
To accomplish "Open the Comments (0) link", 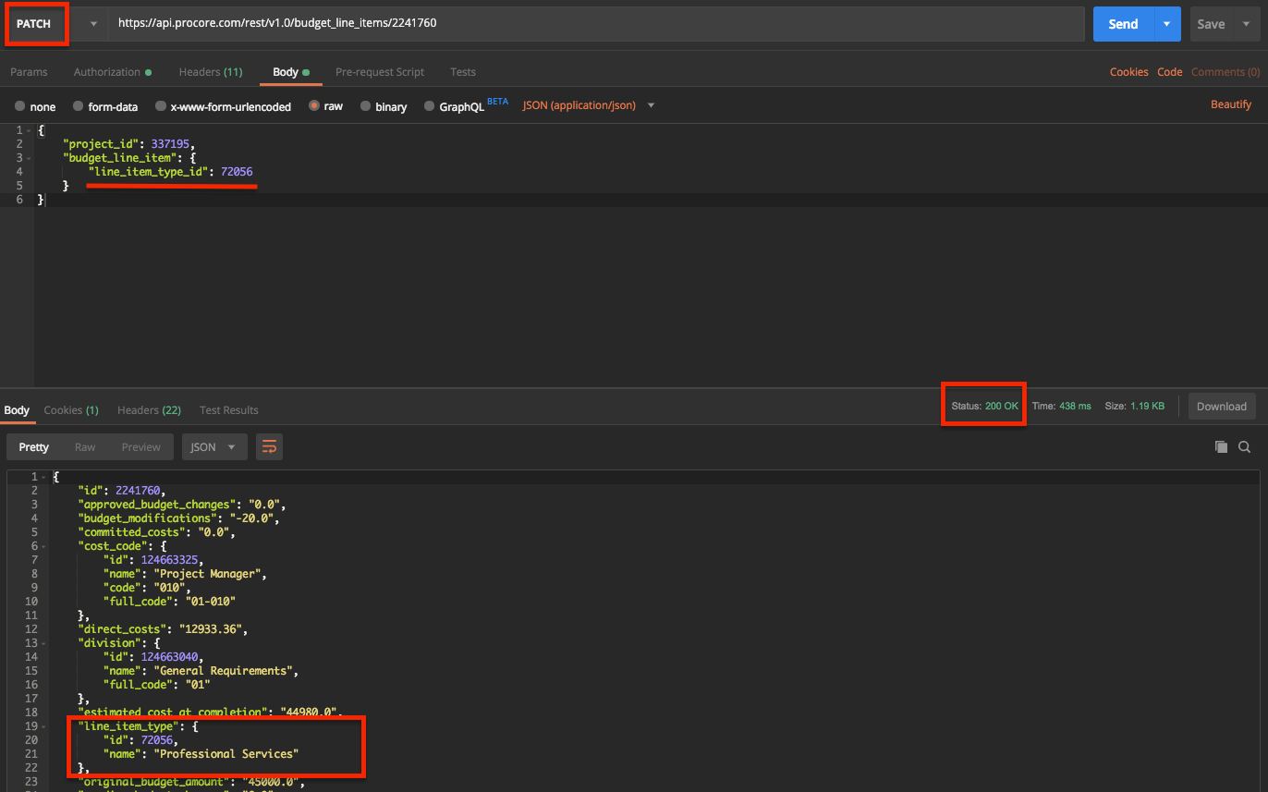I will [1225, 72].
